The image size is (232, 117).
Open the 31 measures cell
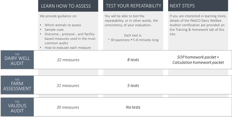pos(68,86)
